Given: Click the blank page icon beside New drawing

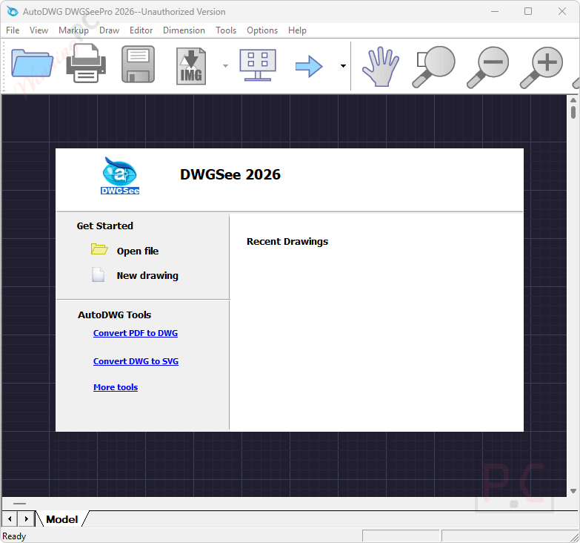Looking at the screenshot, I should click(98, 274).
